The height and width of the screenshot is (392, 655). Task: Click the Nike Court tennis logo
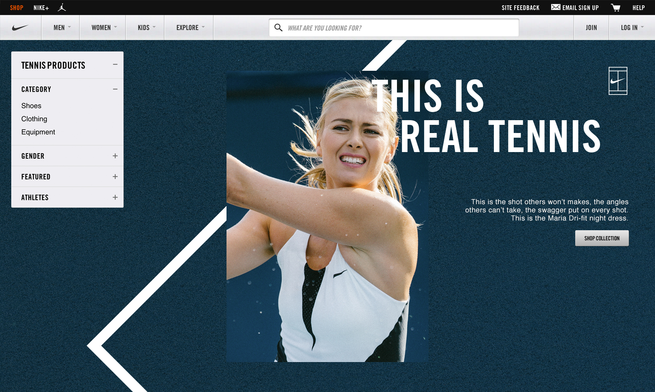(x=618, y=81)
